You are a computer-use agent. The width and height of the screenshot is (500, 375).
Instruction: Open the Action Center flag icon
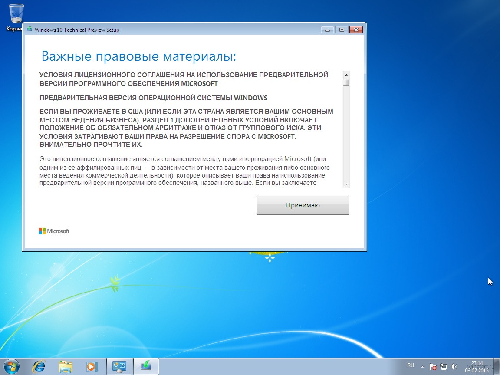pyautogui.click(x=433, y=367)
